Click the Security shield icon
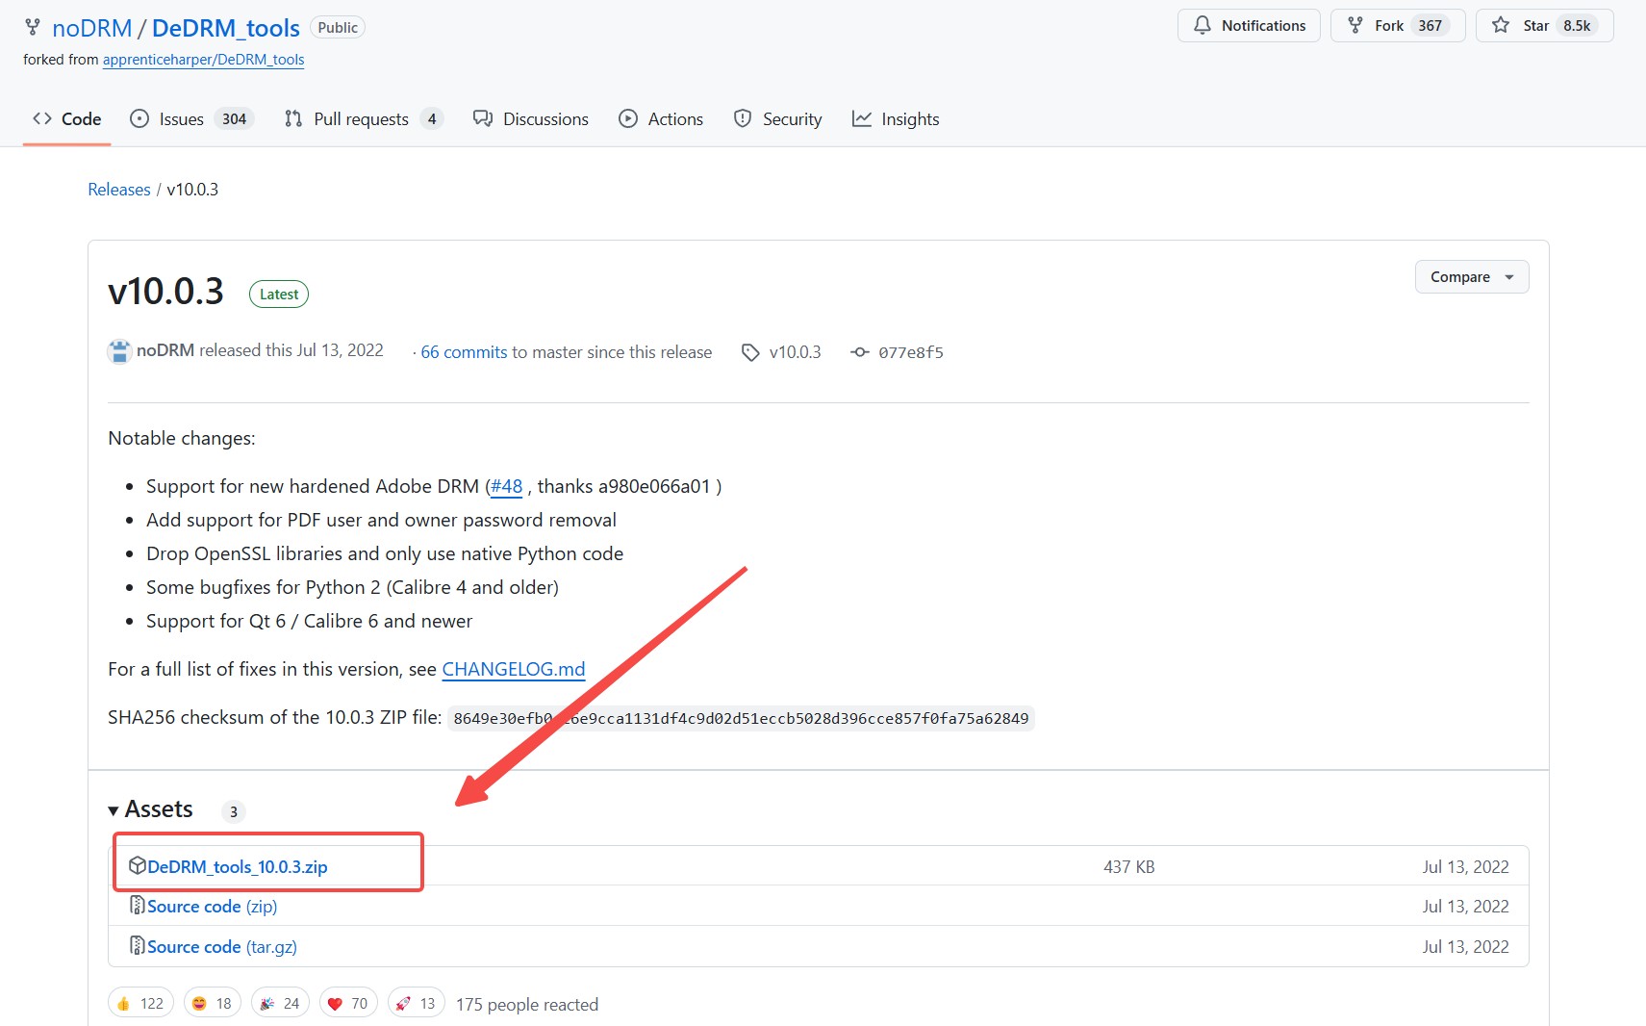The image size is (1646, 1026). (x=743, y=118)
